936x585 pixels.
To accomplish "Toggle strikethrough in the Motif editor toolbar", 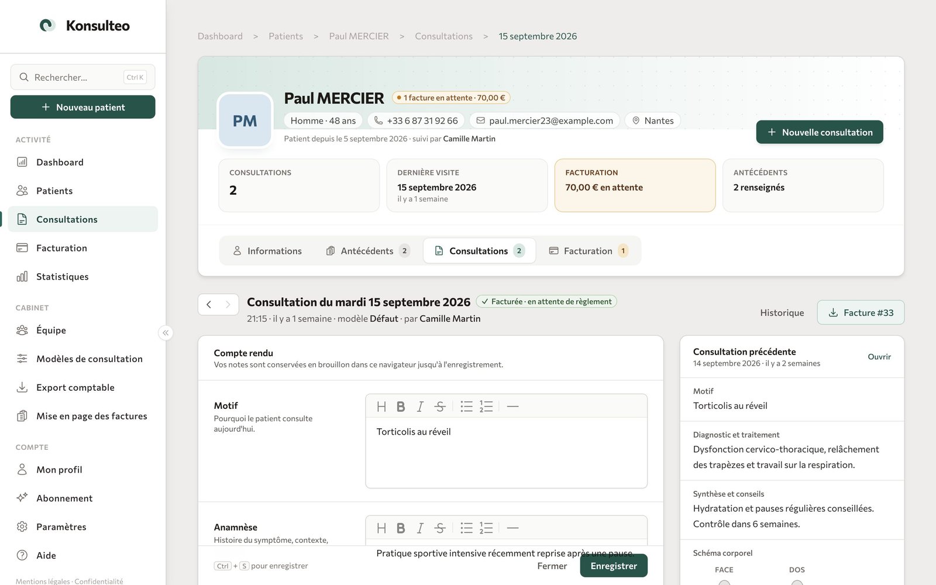I will coord(440,407).
